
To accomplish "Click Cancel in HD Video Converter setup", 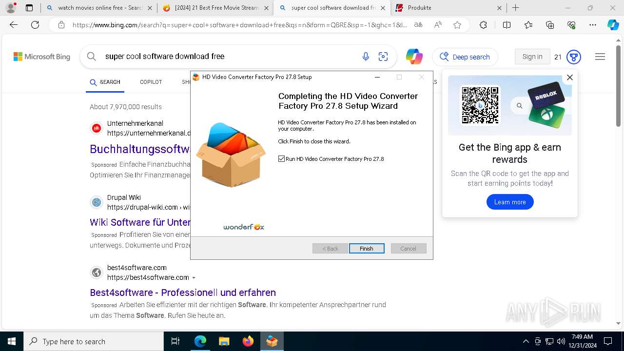I will [x=409, y=249].
